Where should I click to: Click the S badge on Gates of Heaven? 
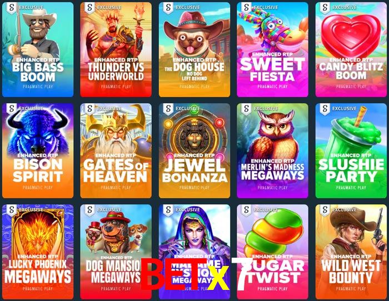pos(90,109)
